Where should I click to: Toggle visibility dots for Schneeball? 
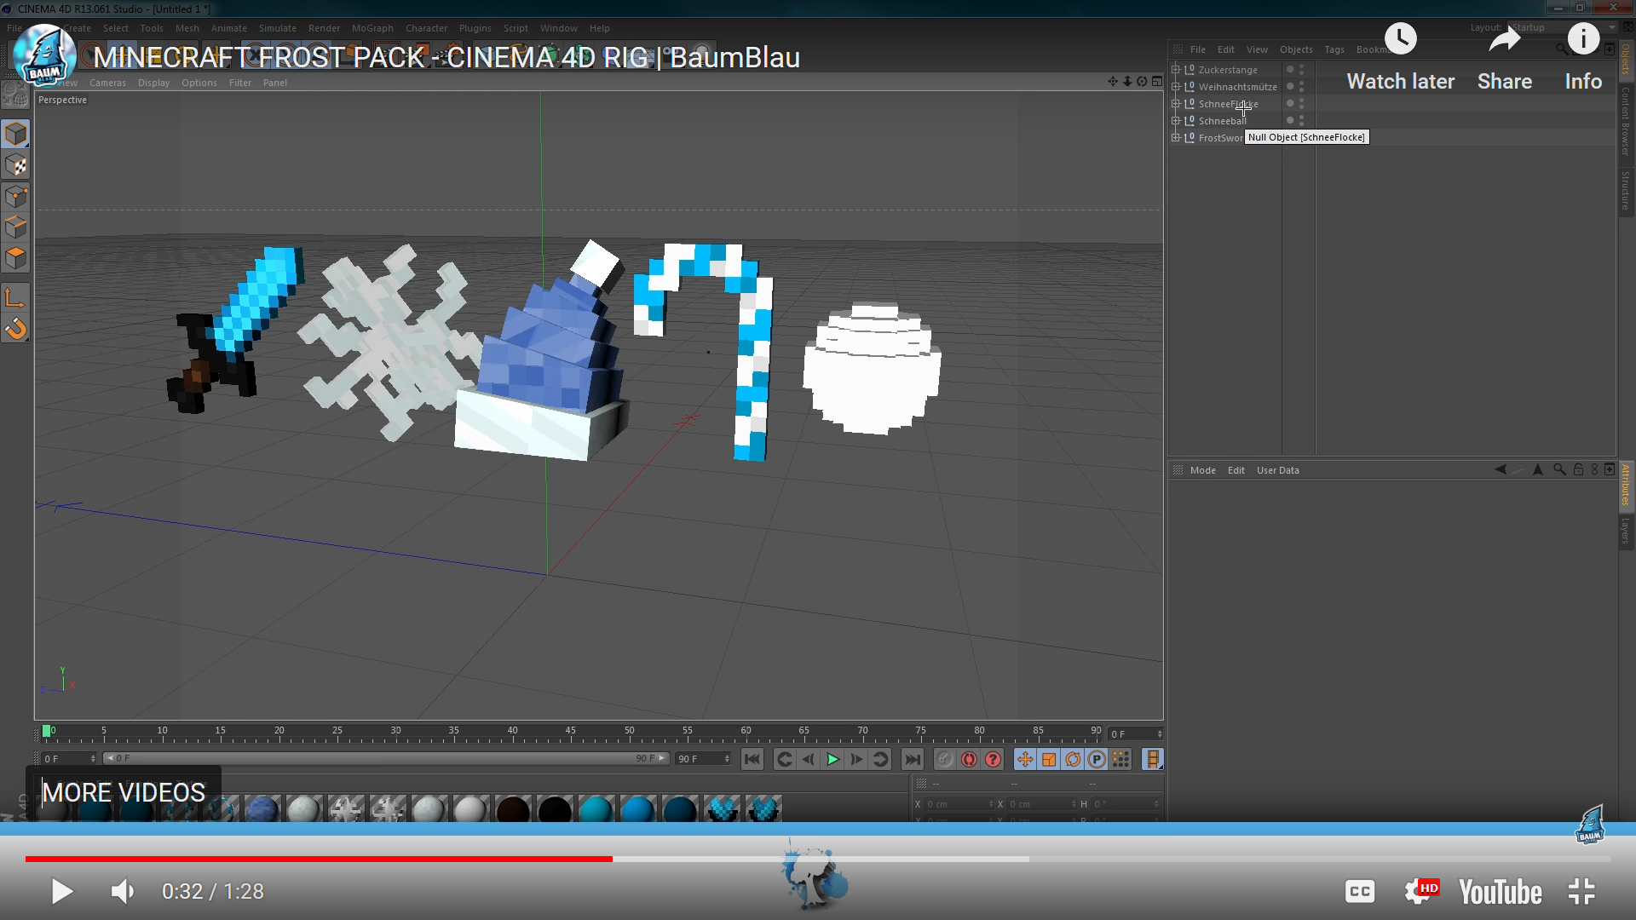pos(1301,121)
